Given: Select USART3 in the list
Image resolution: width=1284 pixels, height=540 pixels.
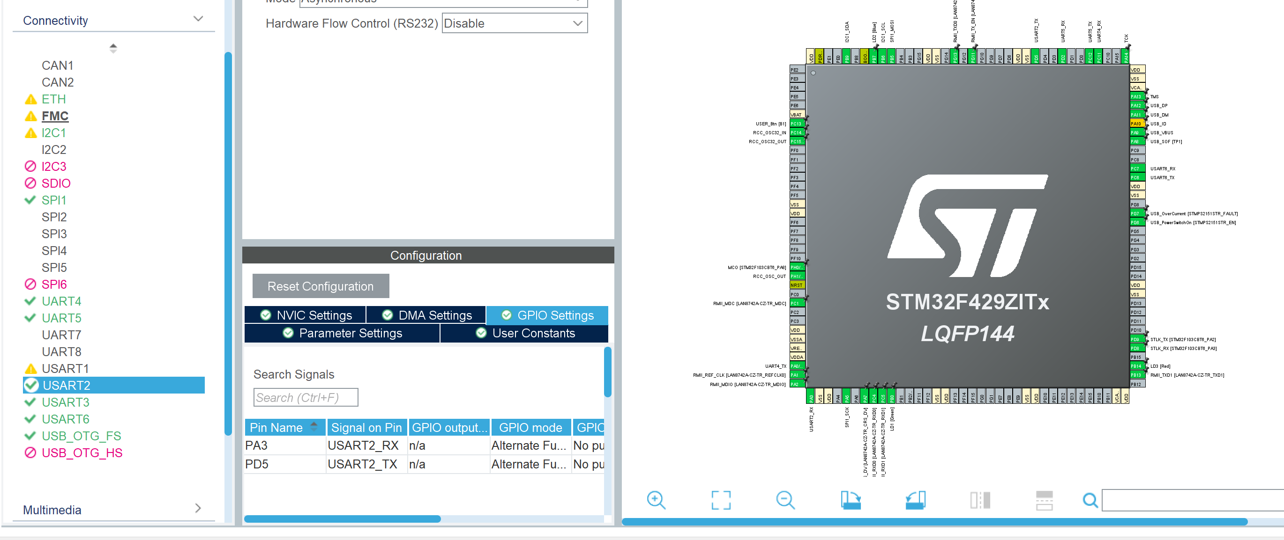Looking at the screenshot, I should tap(65, 402).
